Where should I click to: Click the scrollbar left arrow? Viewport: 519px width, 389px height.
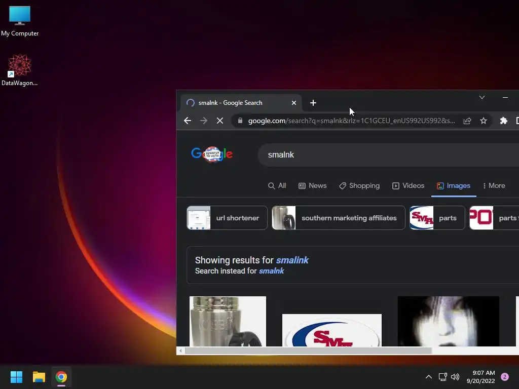coord(180,351)
